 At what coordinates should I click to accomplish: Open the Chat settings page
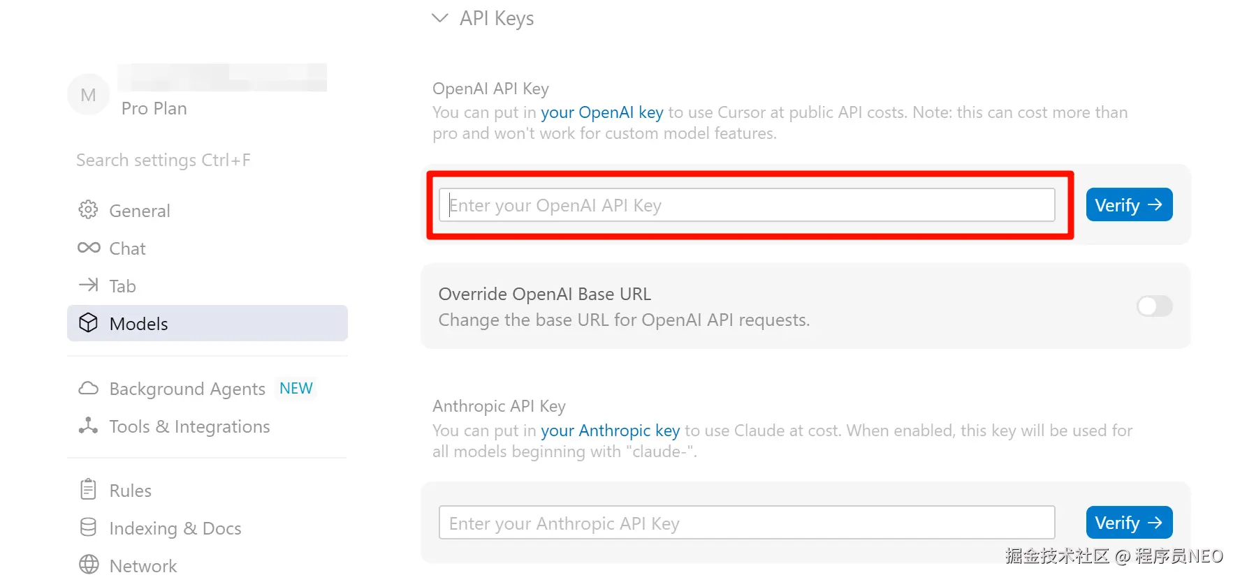click(127, 248)
